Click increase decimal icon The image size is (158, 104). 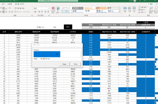[x=45, y=12]
